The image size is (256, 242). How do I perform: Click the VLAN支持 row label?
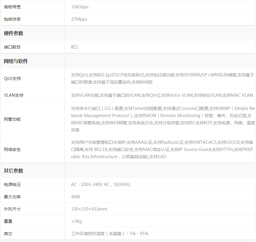tap(13, 95)
